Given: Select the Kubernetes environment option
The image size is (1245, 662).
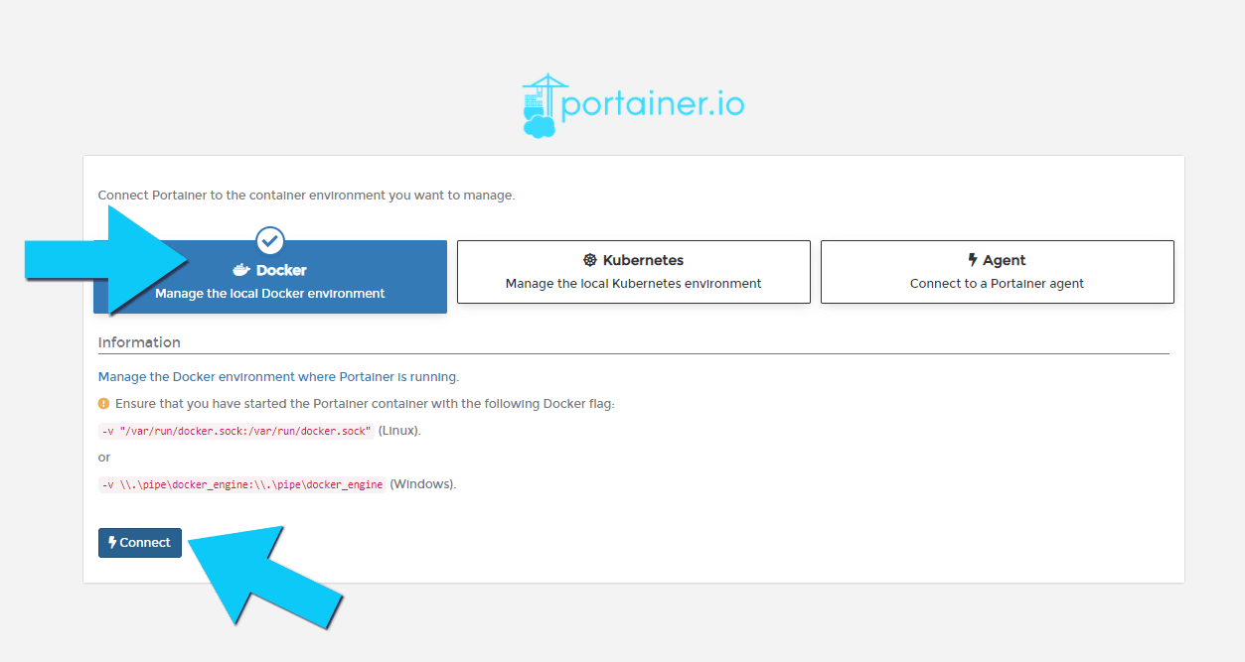Looking at the screenshot, I should coord(633,272).
